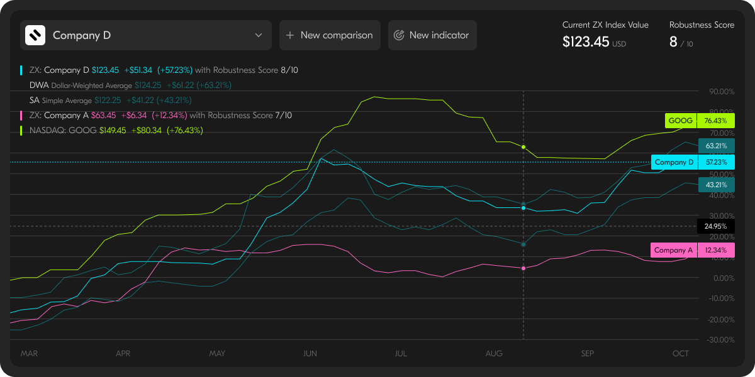Click the GOOG 76.43% chart label

[x=700, y=121]
